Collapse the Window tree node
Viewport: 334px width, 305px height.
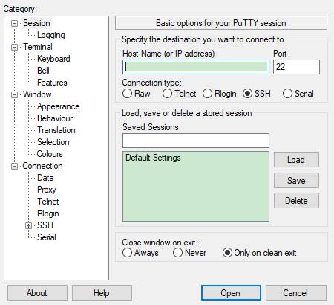tap(15, 94)
